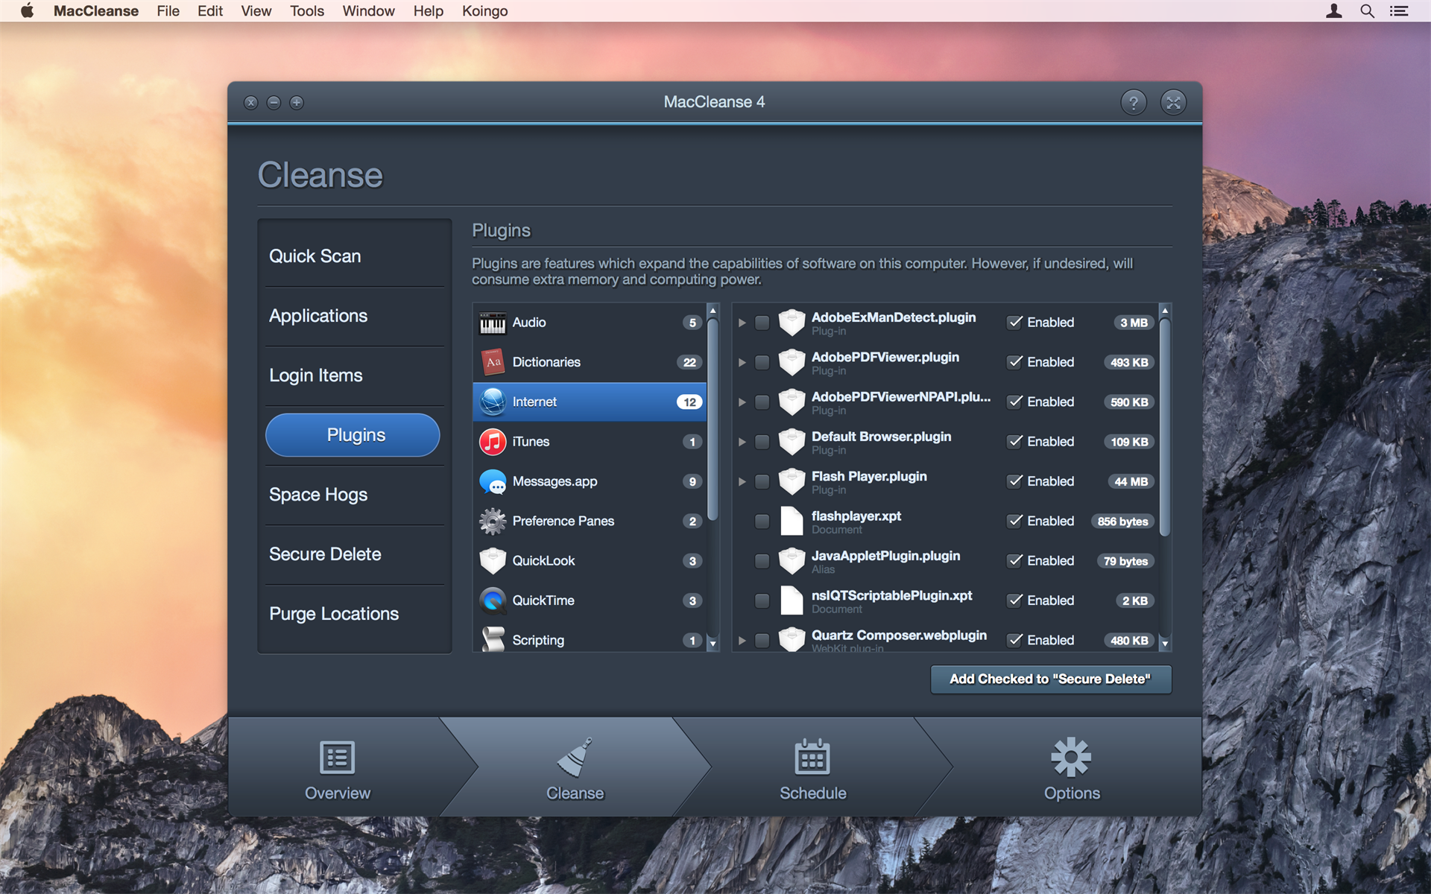
Task: Expand the Default Browser.plugin details
Action: coord(742,441)
